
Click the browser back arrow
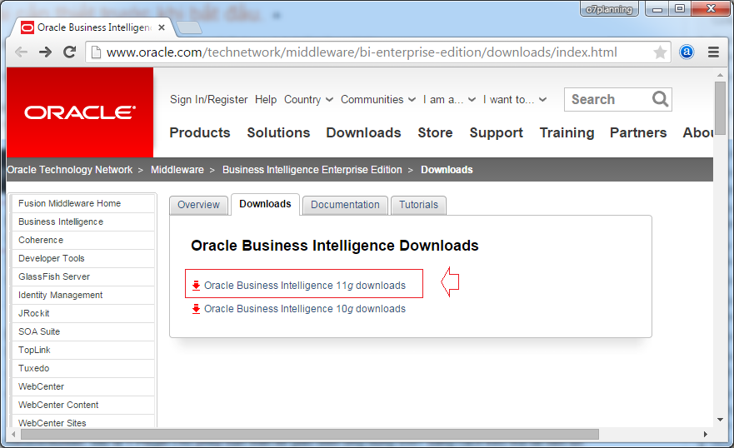pos(22,52)
